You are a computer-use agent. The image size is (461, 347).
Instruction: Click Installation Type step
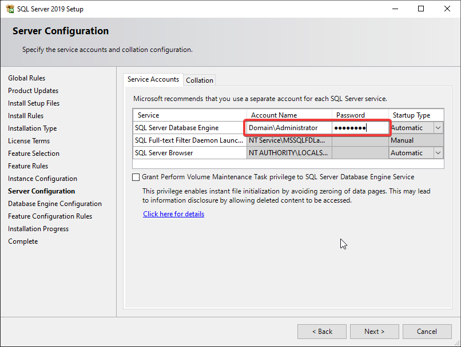click(33, 128)
